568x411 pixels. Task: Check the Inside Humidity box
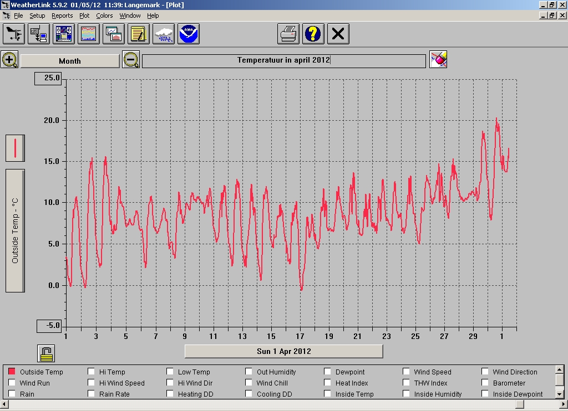[406, 394]
